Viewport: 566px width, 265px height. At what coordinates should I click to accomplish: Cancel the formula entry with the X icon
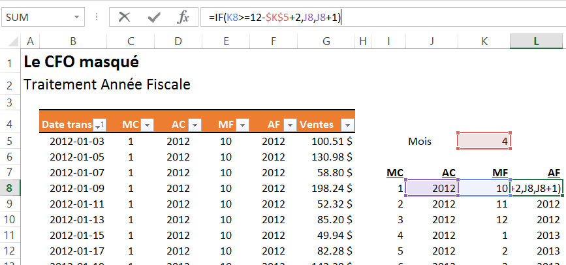pyautogui.click(x=125, y=18)
